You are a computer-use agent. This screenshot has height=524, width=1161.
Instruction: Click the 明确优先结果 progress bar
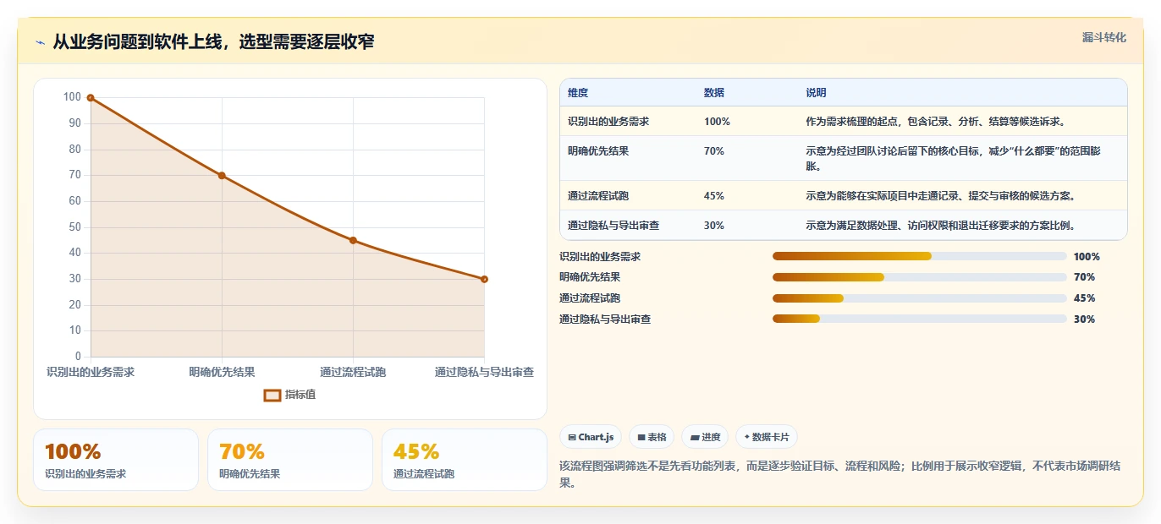click(920, 277)
